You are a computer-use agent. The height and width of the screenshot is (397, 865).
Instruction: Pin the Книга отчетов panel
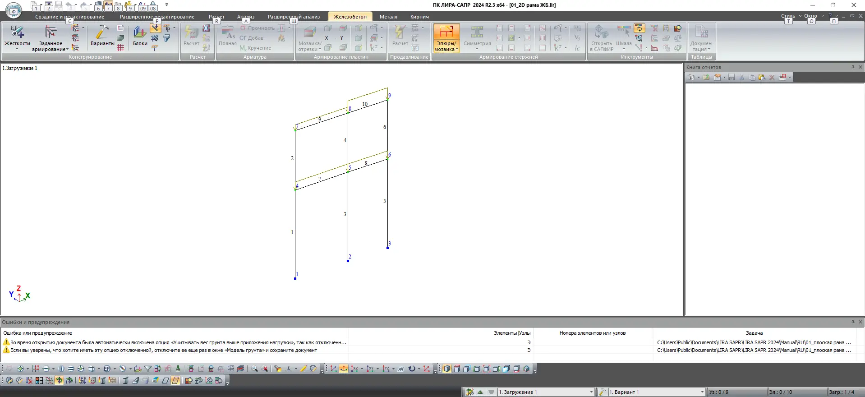click(853, 67)
